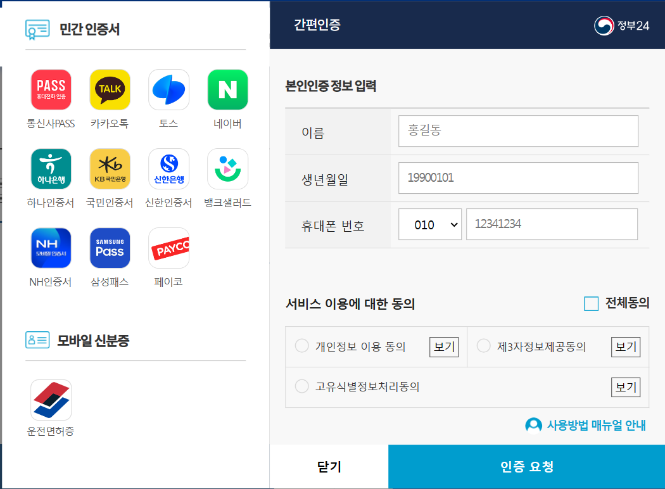Click the 정부24 logo in header

click(621, 26)
